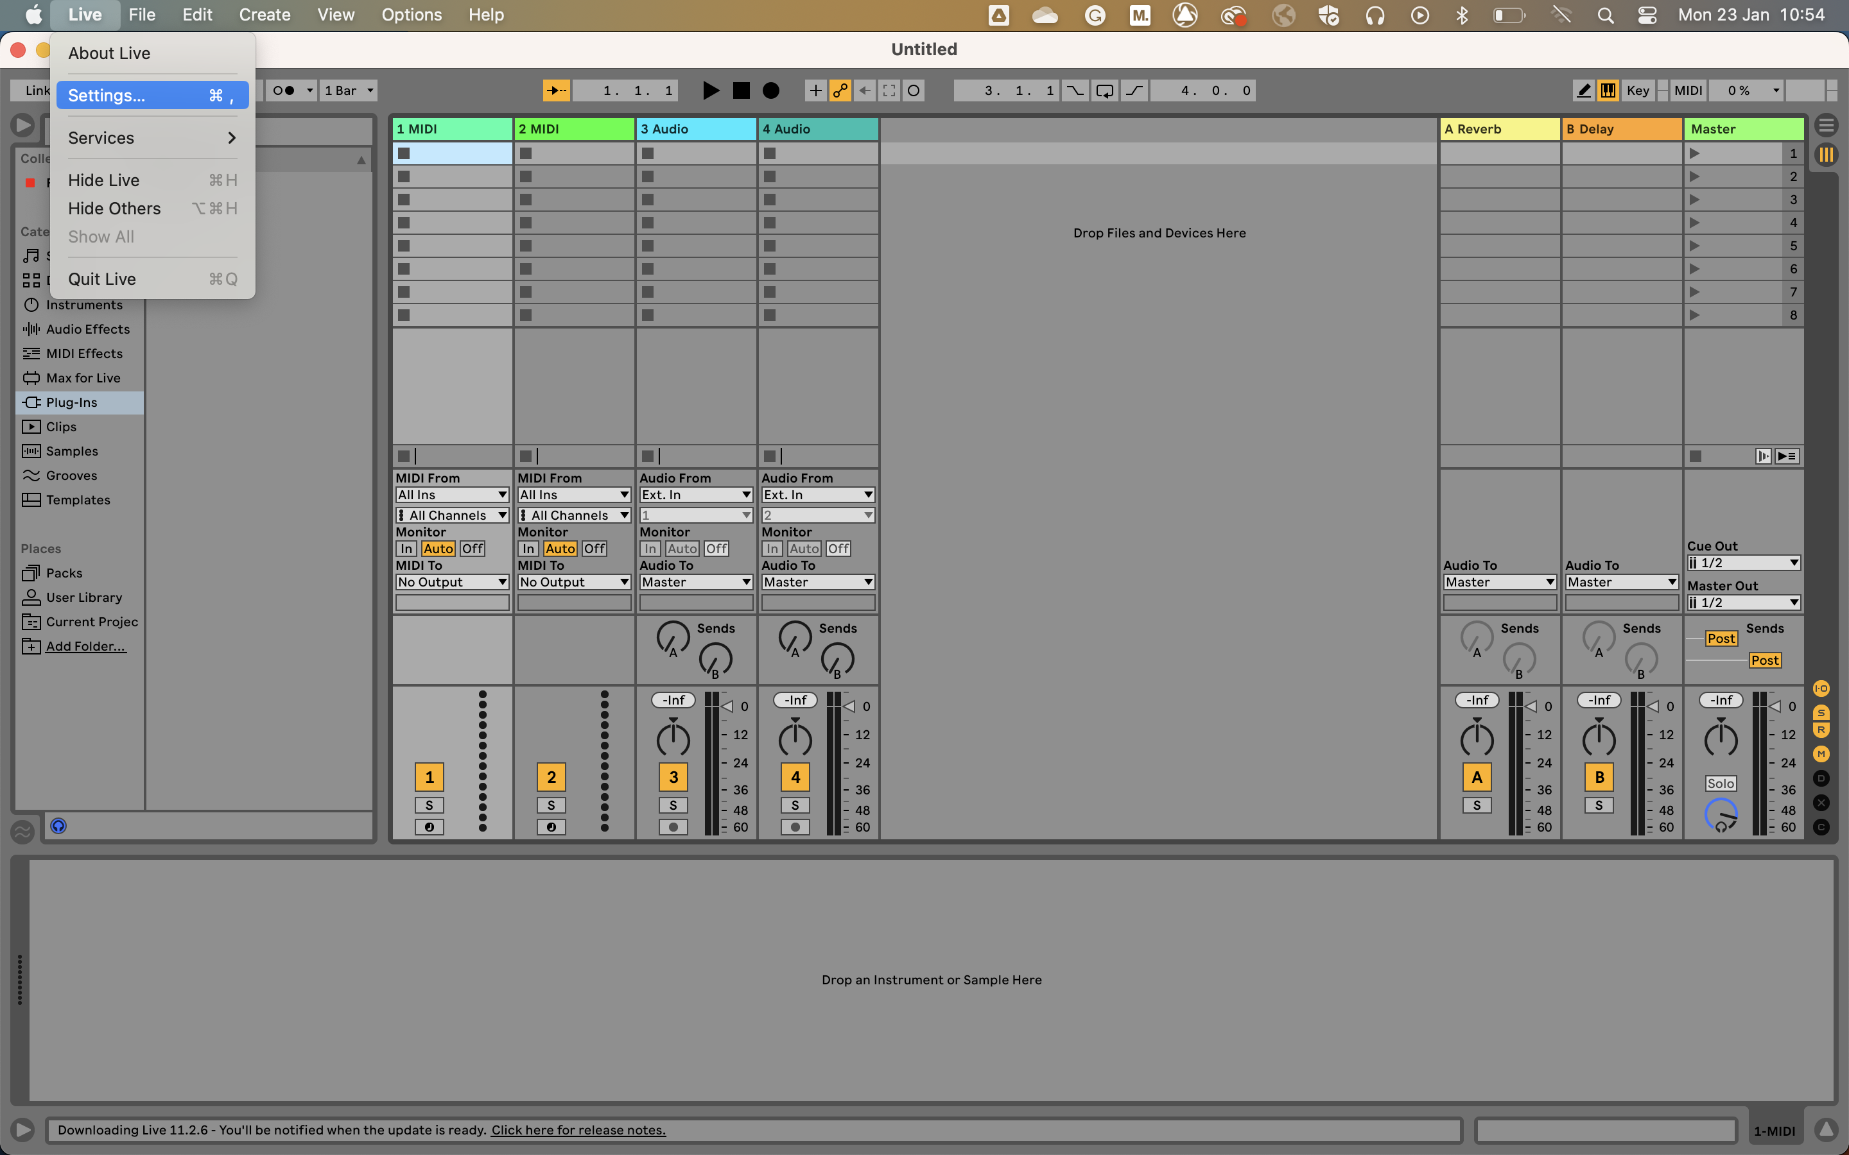Click the Arrangement Record button
1849x1155 pixels.
tap(771, 90)
